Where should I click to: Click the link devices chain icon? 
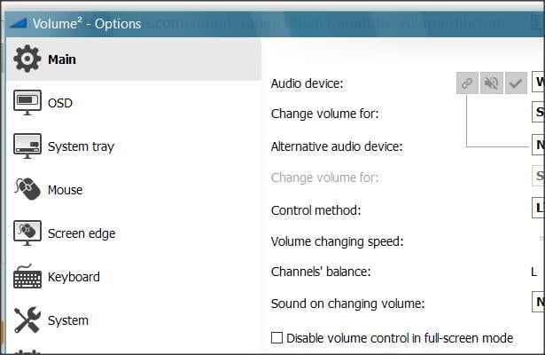pyautogui.click(x=467, y=83)
